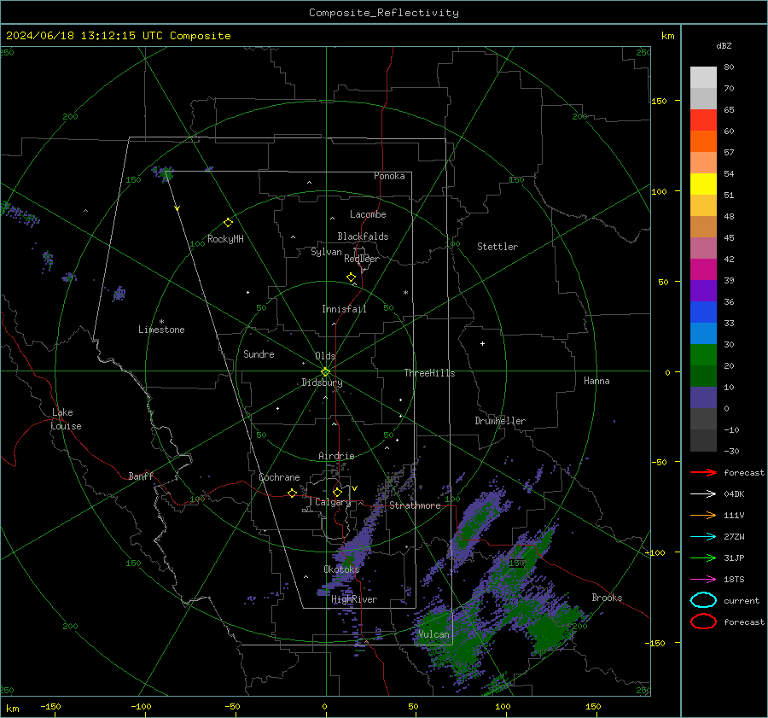Click the yellow diamond marker above Calgary
Viewport: 768px width, 718px height.
click(337, 492)
